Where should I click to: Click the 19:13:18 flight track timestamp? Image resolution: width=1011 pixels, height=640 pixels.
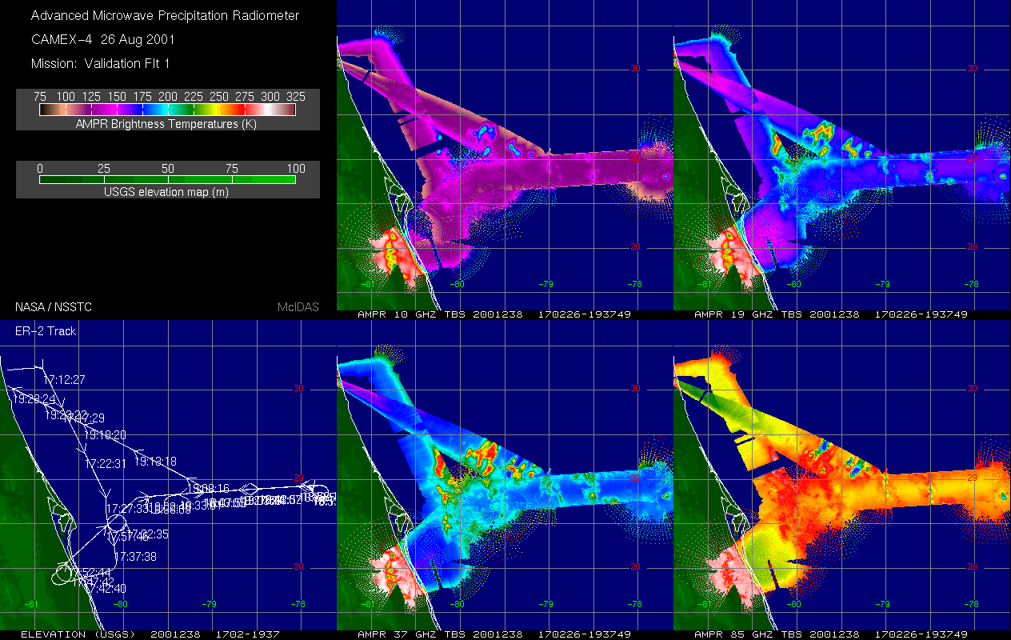(156, 462)
